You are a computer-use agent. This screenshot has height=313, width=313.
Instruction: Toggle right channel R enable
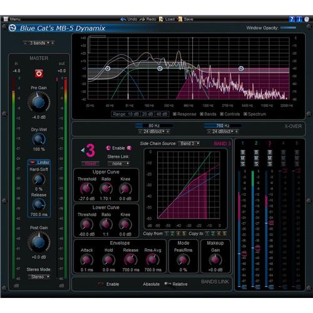tap(129, 148)
